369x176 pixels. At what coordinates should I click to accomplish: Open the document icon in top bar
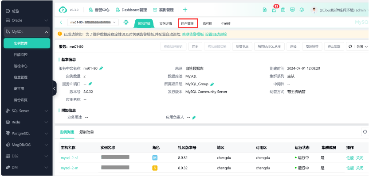point(265,10)
